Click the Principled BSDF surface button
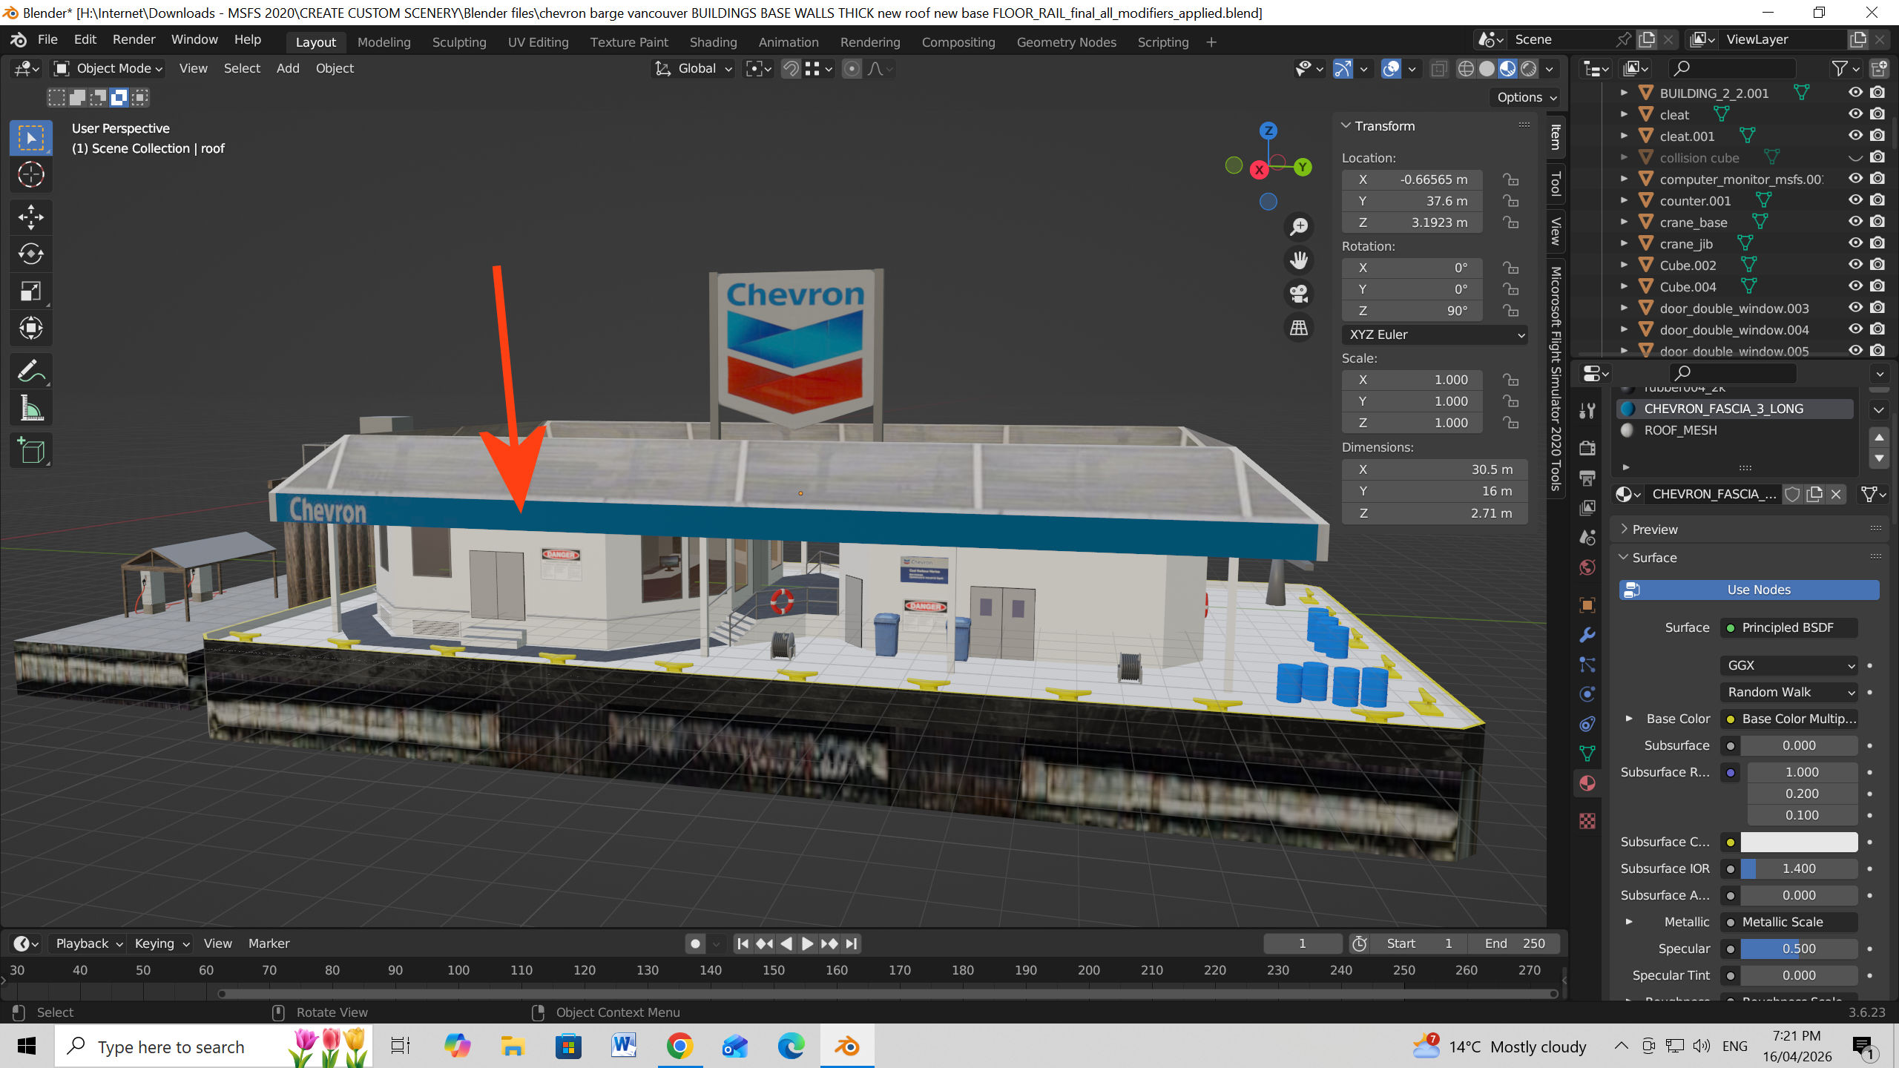This screenshot has width=1899, height=1068. 1788,627
